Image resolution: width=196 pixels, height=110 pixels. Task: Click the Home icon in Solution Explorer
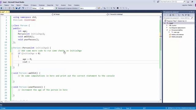(170, 15)
